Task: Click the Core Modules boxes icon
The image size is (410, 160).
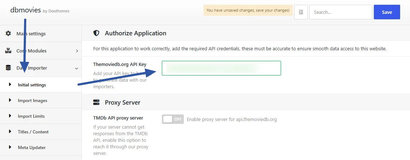Action: tap(8, 51)
